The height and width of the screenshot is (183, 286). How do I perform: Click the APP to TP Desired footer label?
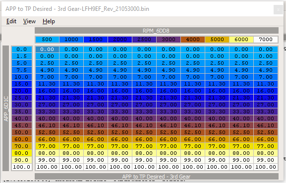click(x=157, y=177)
